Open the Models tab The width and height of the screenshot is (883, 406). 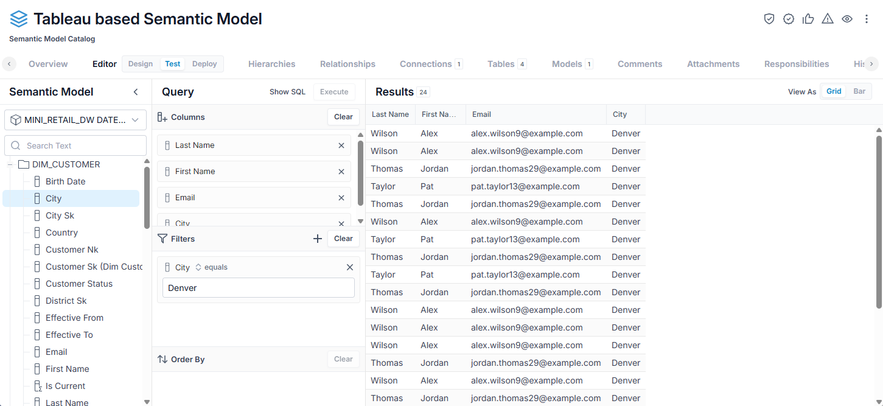coord(572,64)
